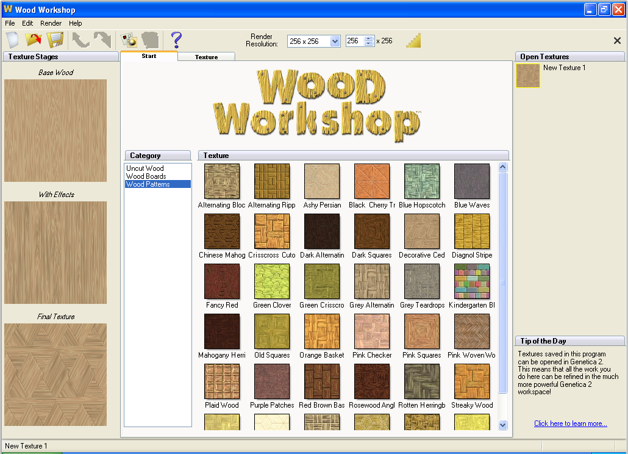The width and height of the screenshot is (628, 454).
Task: Click the Final Texture stage preview
Action: [x=55, y=375]
